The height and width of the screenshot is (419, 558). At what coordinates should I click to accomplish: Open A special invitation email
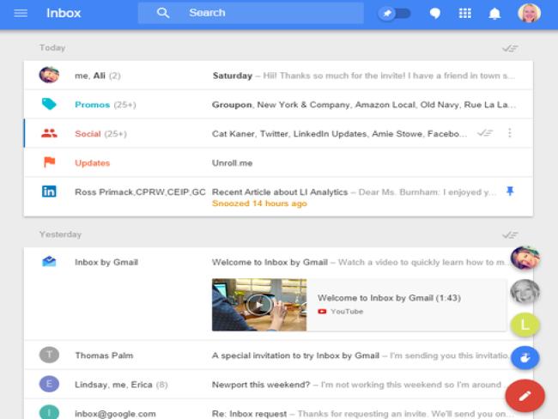(278, 355)
